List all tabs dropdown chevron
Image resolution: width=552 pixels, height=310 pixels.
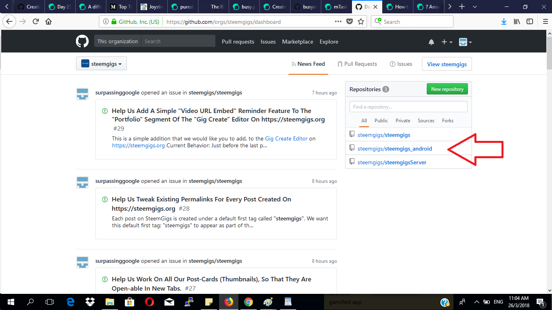(x=475, y=6)
